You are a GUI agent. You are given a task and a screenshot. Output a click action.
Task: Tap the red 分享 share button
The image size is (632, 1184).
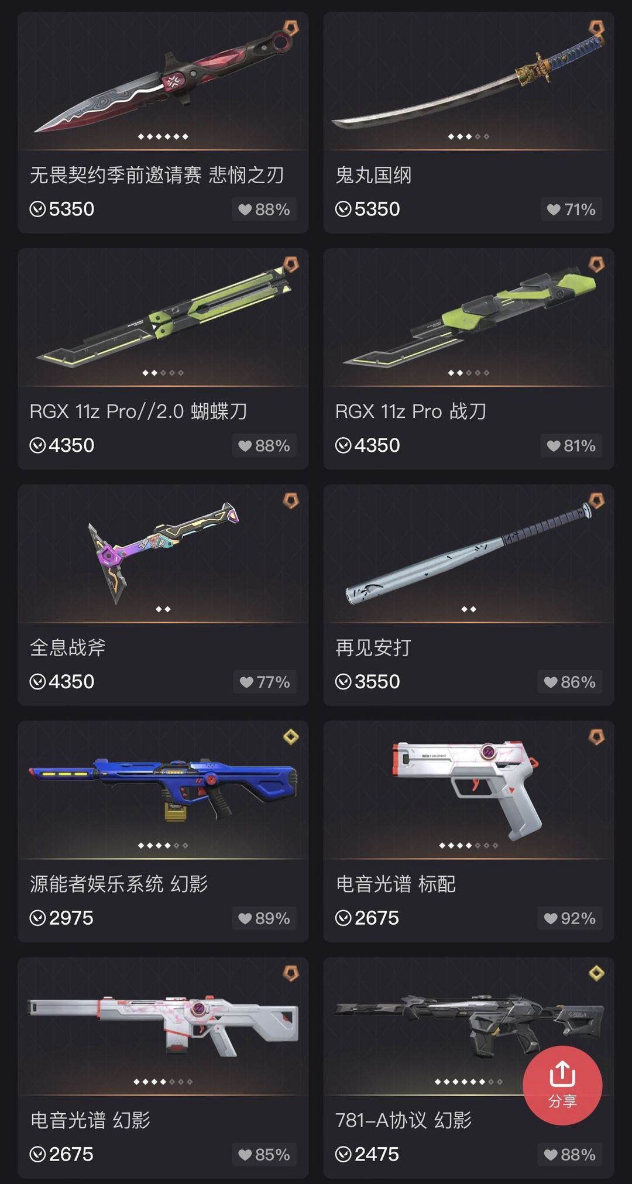click(562, 1085)
